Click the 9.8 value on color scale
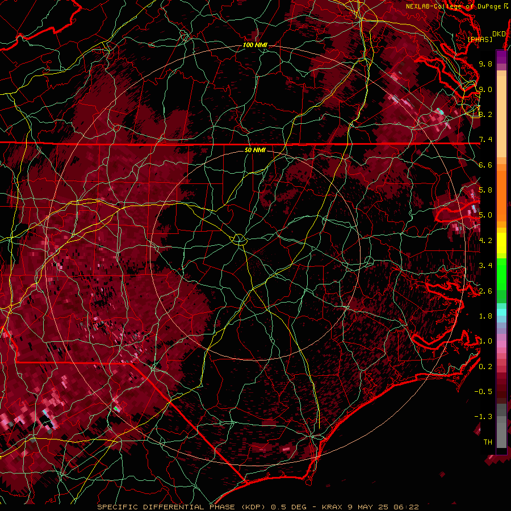Screen dimensions: 511x511 (485, 64)
